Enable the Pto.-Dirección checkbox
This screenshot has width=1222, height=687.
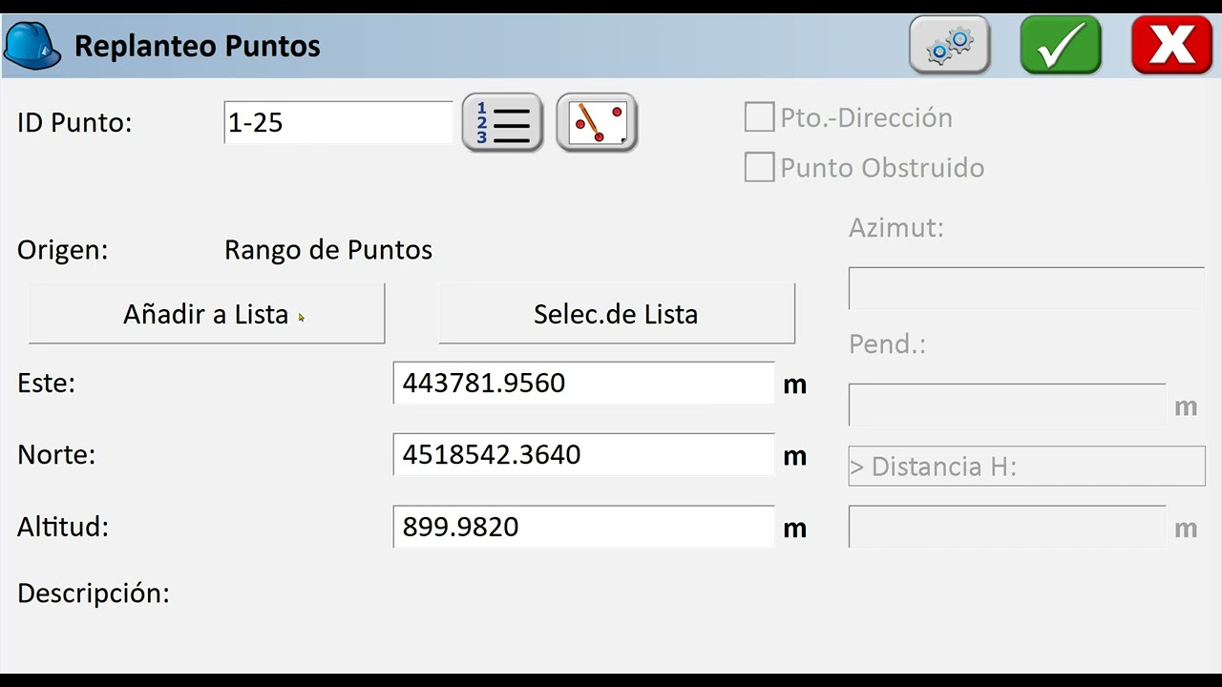(x=759, y=118)
